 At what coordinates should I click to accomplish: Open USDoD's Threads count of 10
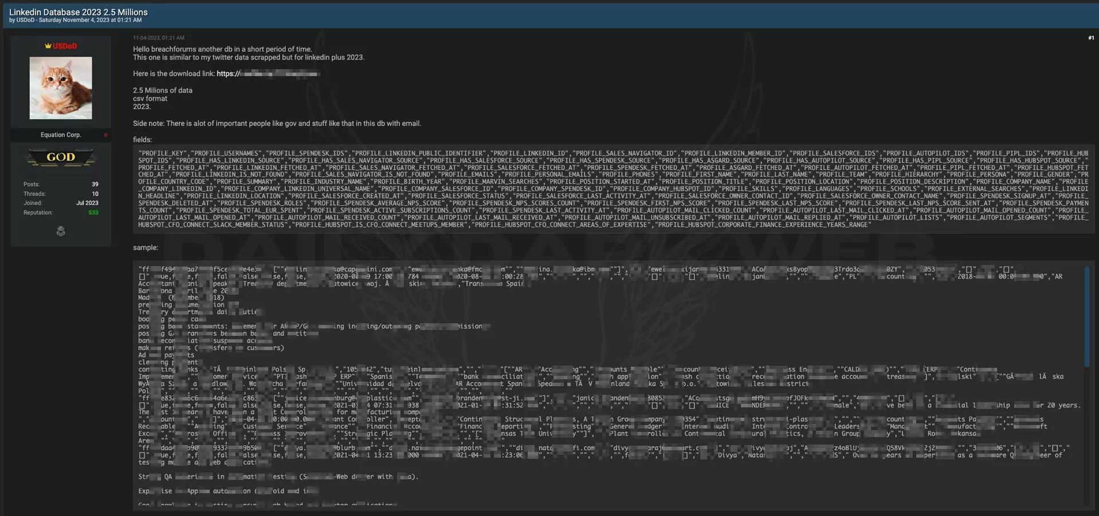(x=96, y=193)
